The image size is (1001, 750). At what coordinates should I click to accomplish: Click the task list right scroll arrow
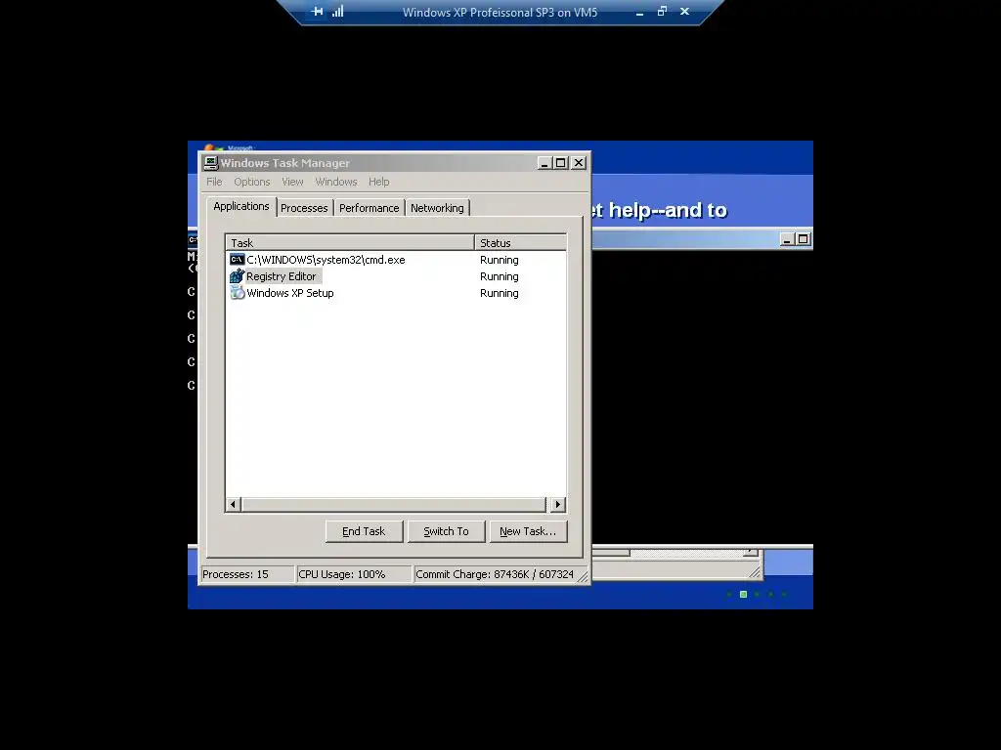[558, 505]
